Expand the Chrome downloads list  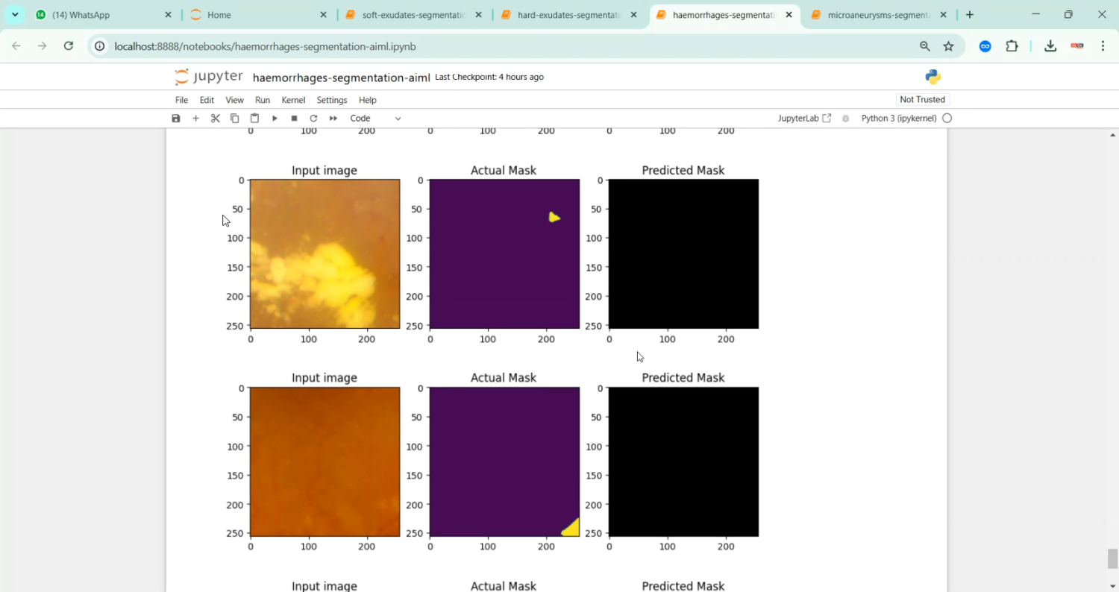[1050, 45]
